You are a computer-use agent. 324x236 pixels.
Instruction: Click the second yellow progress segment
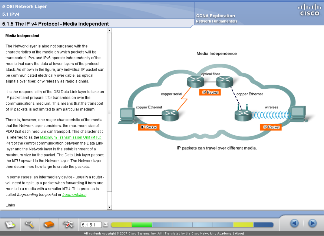pos(243,225)
